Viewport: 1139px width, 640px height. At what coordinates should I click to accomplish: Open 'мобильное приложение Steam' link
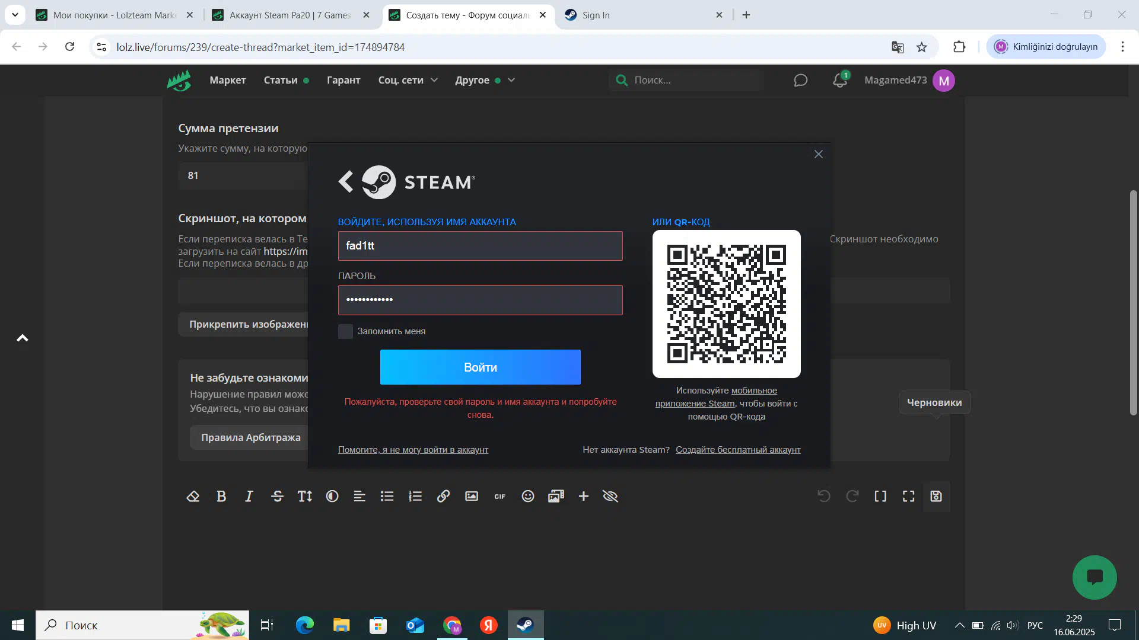click(716, 397)
